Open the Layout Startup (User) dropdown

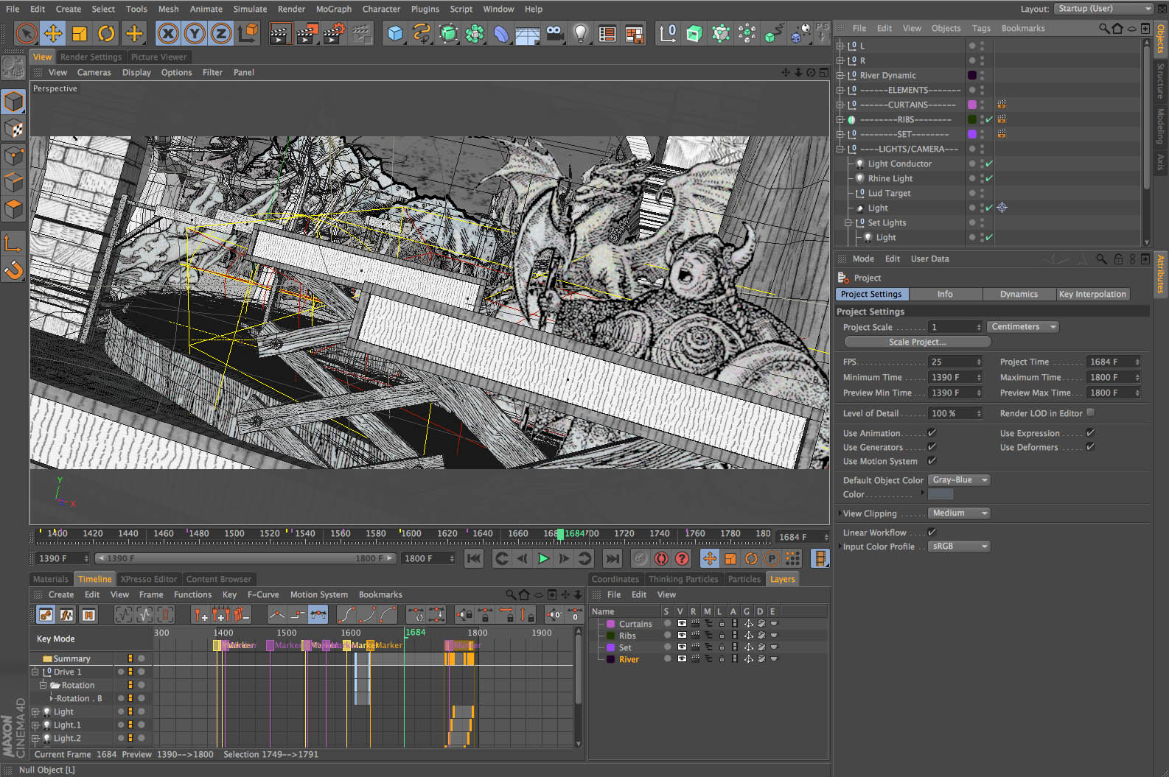[1103, 8]
